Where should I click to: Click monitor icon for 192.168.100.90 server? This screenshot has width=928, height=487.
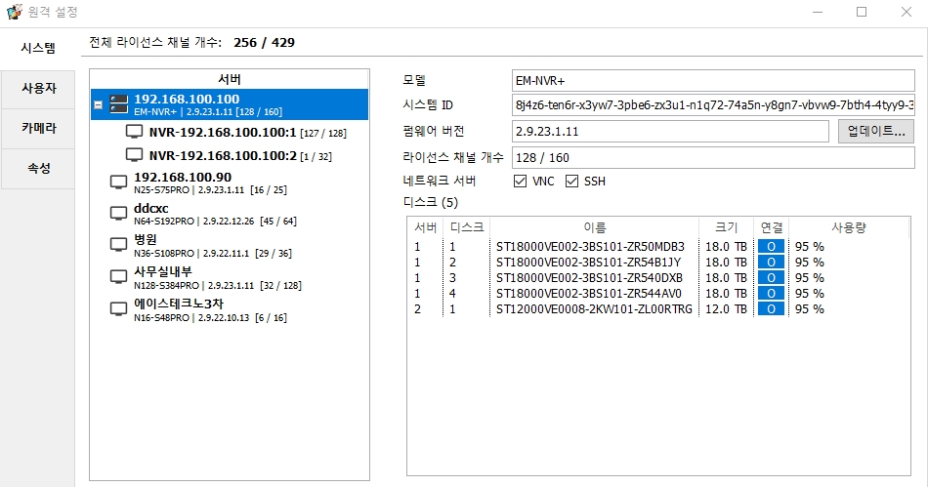pos(118,183)
